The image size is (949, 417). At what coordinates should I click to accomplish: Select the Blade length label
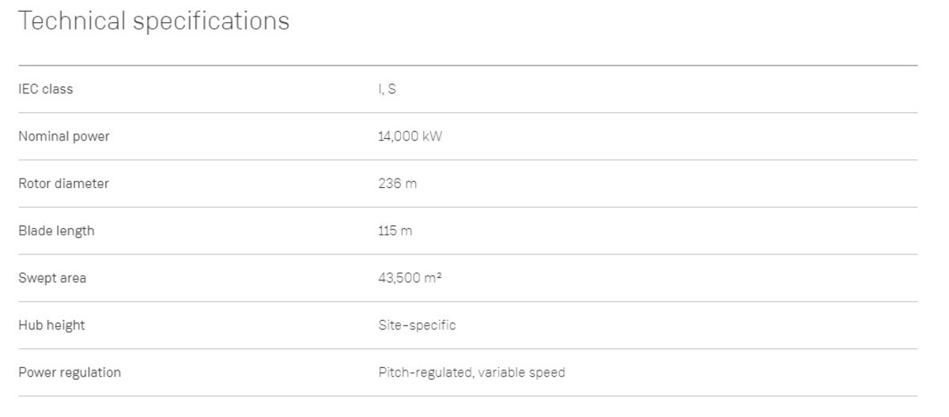coord(56,231)
